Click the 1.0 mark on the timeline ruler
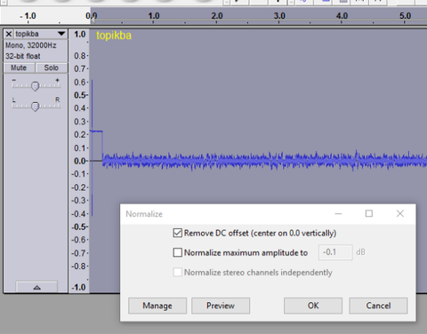Image resolution: width=427 pixels, height=334 pixels. pyautogui.click(x=154, y=16)
